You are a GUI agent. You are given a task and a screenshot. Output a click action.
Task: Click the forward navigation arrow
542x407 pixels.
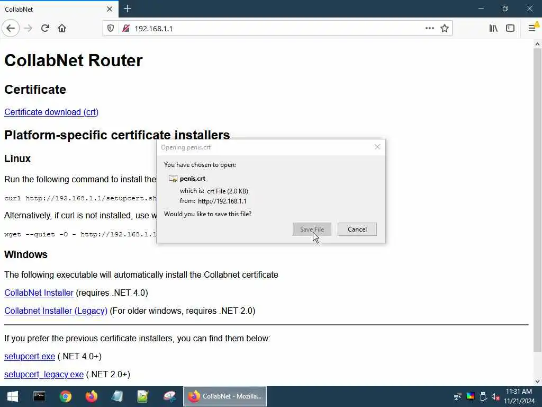(x=28, y=29)
